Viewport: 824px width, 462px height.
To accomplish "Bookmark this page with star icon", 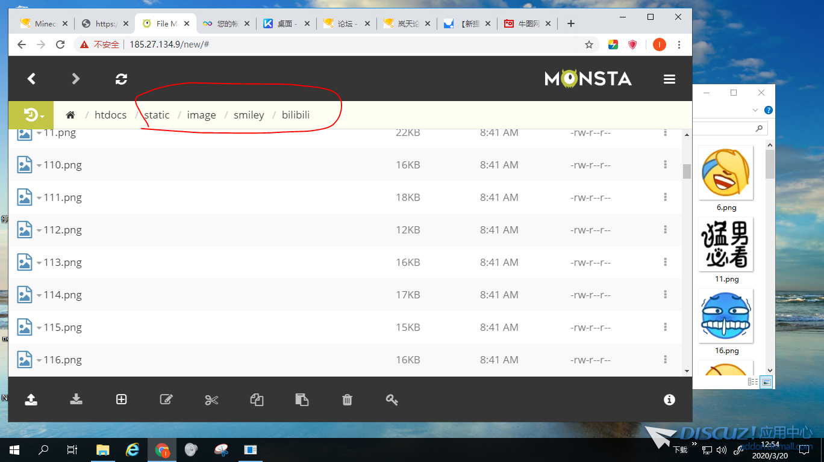I will click(589, 45).
